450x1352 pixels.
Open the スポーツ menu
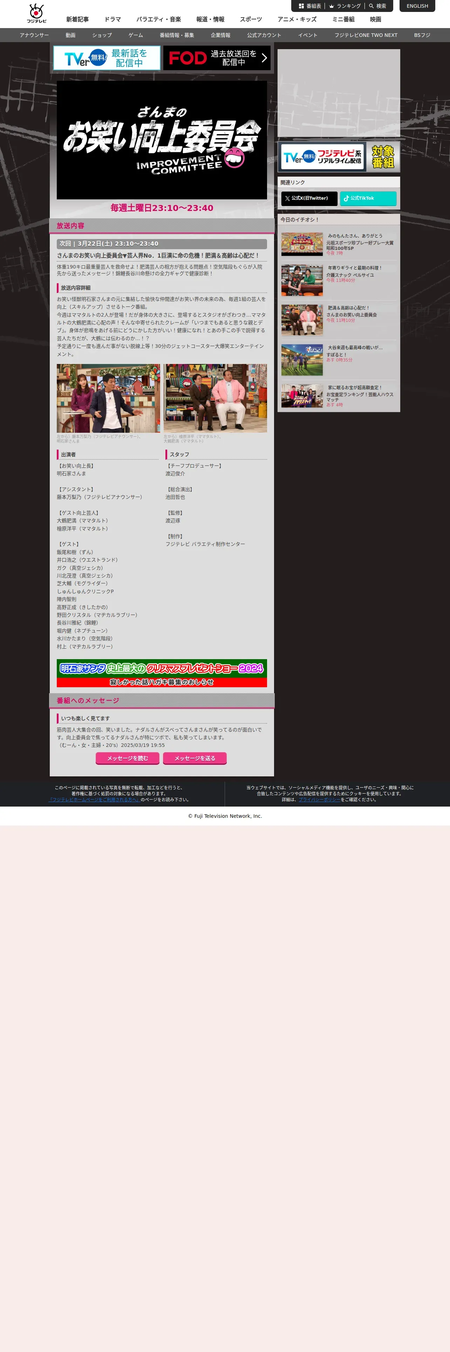250,19
